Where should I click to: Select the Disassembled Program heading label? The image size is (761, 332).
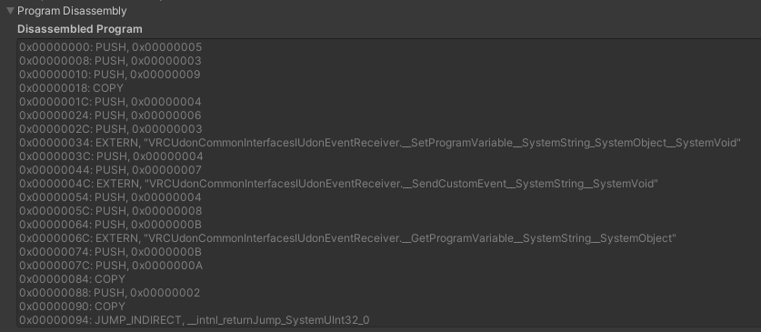[80, 29]
